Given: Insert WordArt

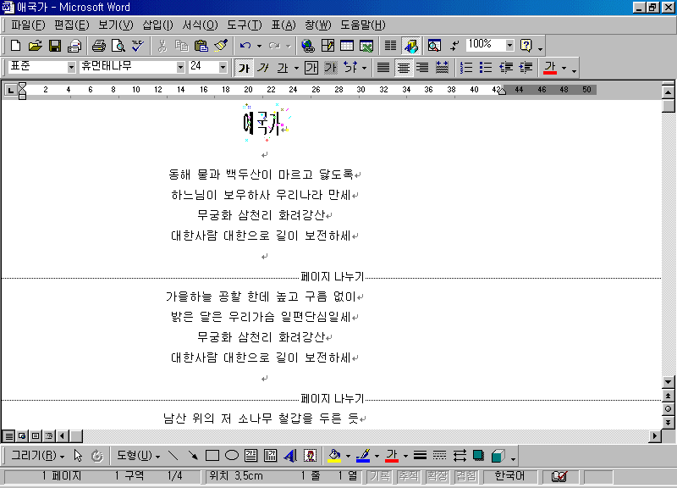Looking at the screenshot, I should tap(290, 456).
